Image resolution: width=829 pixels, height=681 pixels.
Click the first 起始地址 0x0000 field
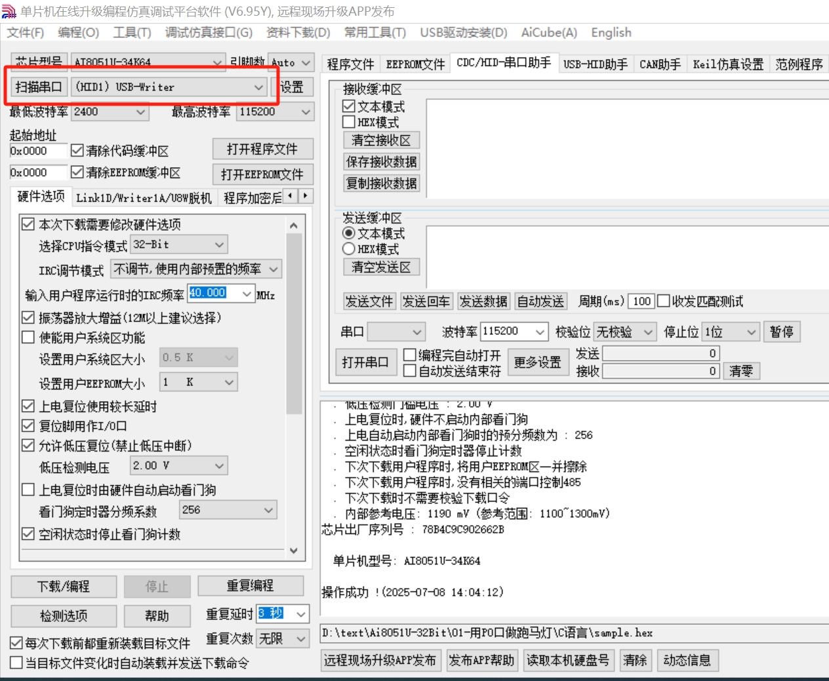(39, 151)
